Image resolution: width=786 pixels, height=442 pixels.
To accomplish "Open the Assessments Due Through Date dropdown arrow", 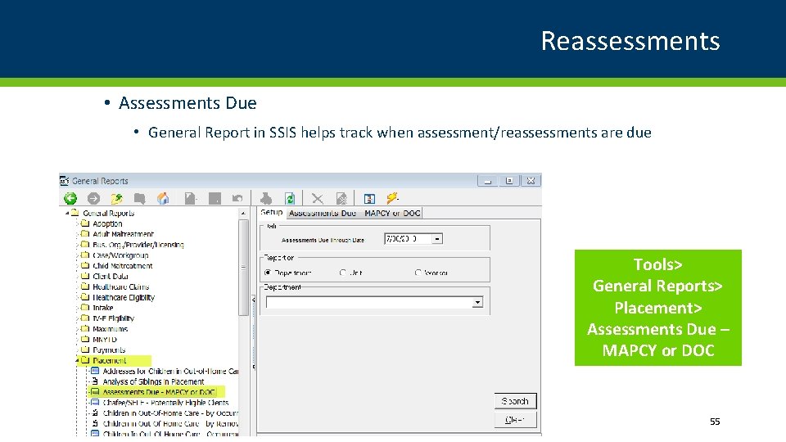I will (437, 239).
